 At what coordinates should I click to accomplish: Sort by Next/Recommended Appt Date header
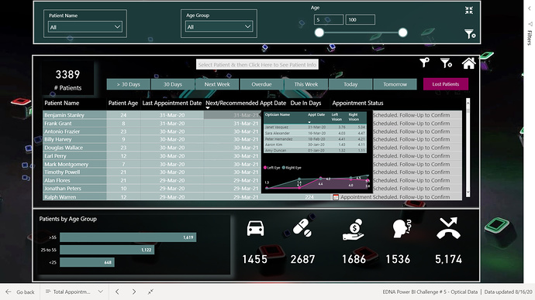(246, 103)
